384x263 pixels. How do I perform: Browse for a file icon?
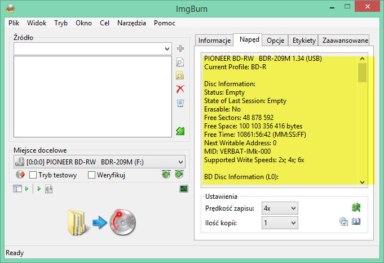pyautogui.click(x=180, y=62)
